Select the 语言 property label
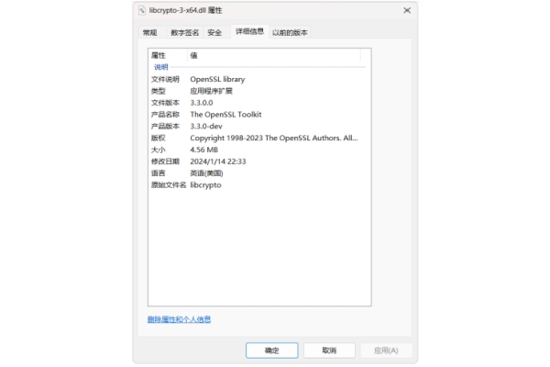Screen dimensions: 550x367 (x=159, y=173)
